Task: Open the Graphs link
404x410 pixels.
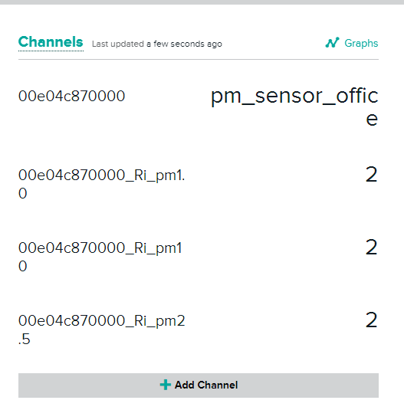Action: (352, 43)
